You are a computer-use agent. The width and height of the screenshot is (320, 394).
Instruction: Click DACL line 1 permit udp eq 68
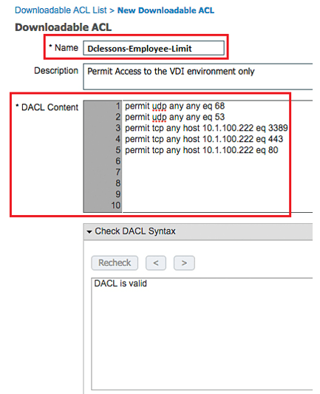click(175, 106)
